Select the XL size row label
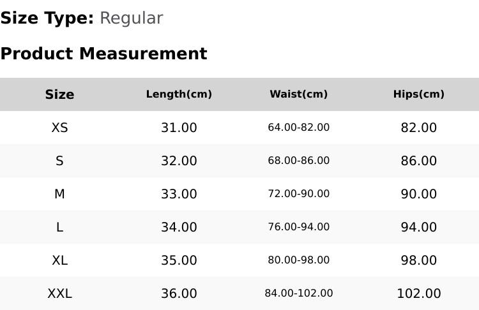The image size is (479, 310). pos(59,261)
